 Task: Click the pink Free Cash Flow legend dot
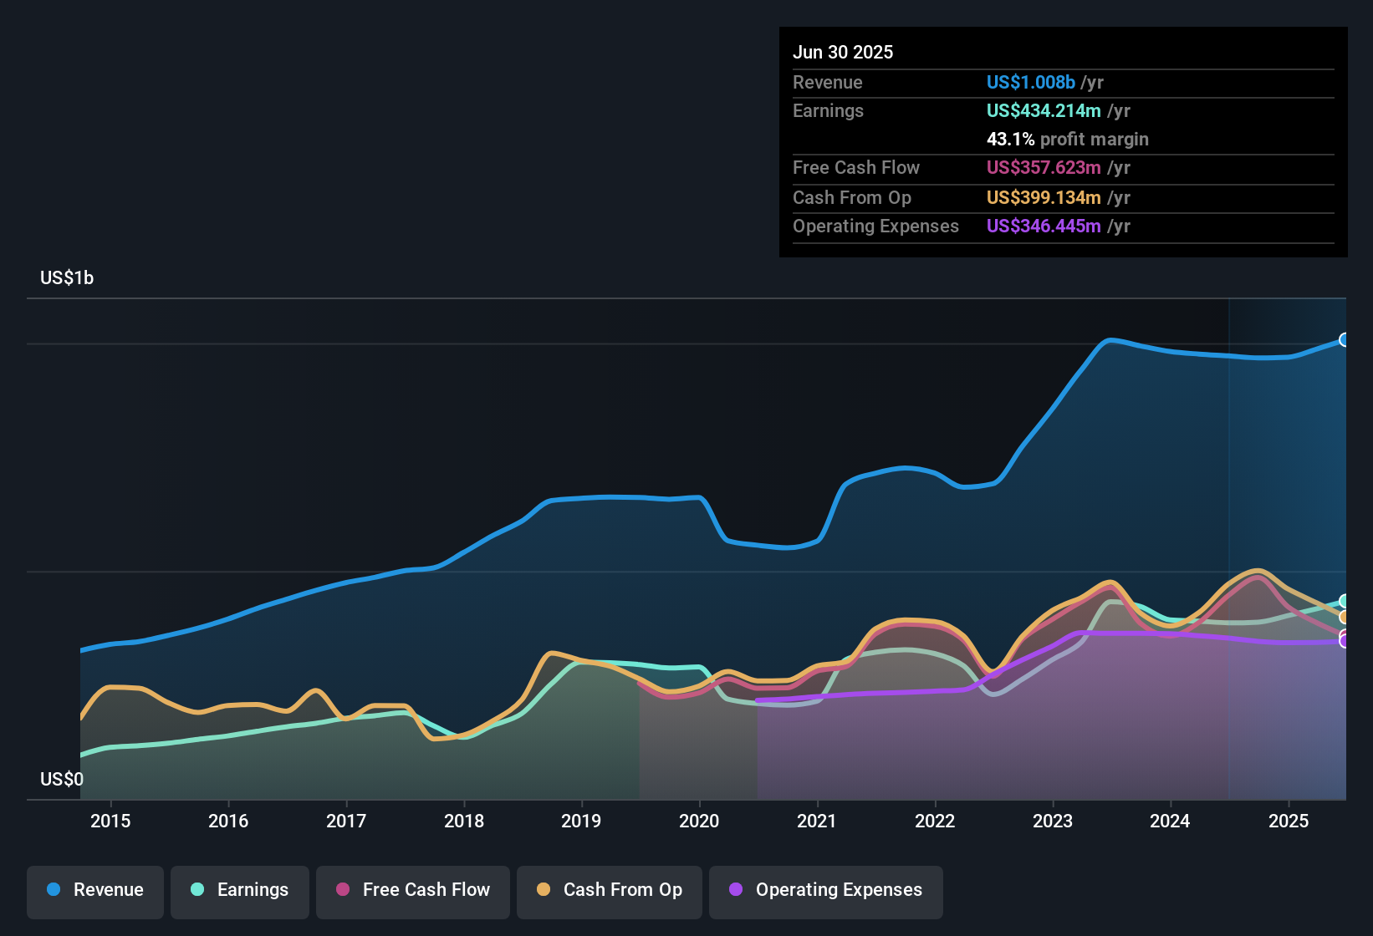tap(342, 891)
